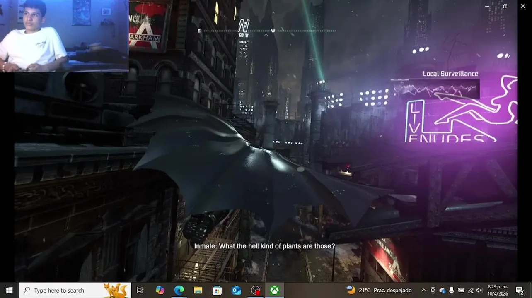
Task: Open the clock showing 8:23 p. m.
Action: [x=498, y=290]
